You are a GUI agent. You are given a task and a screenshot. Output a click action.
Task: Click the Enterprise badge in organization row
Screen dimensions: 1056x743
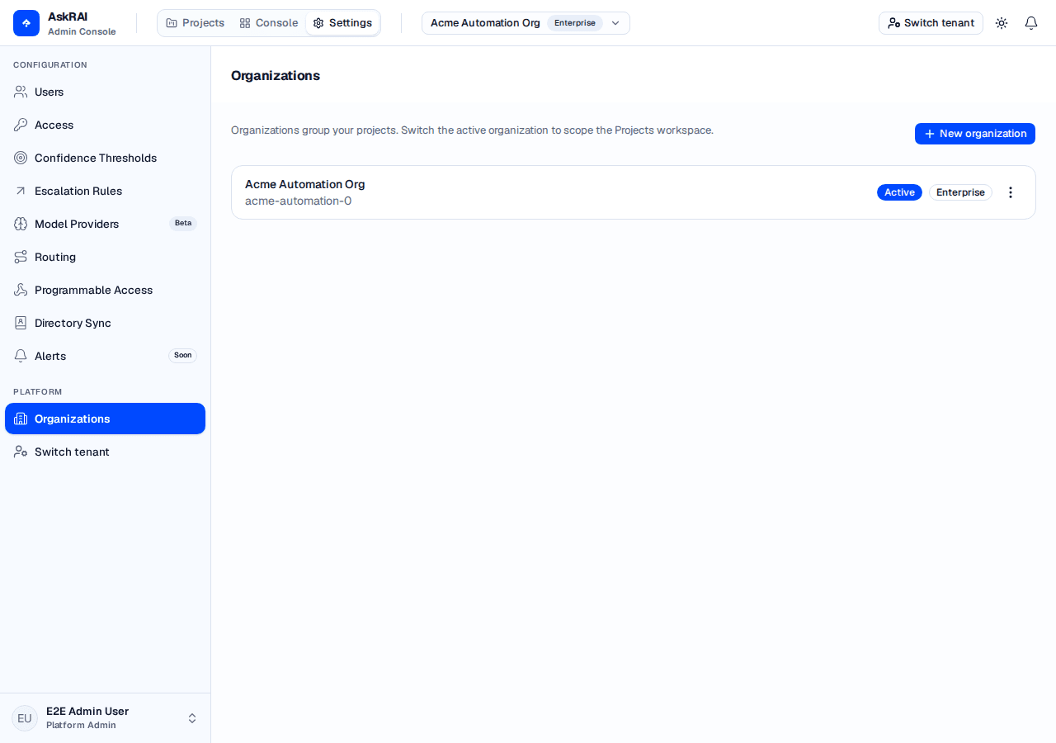click(960, 192)
